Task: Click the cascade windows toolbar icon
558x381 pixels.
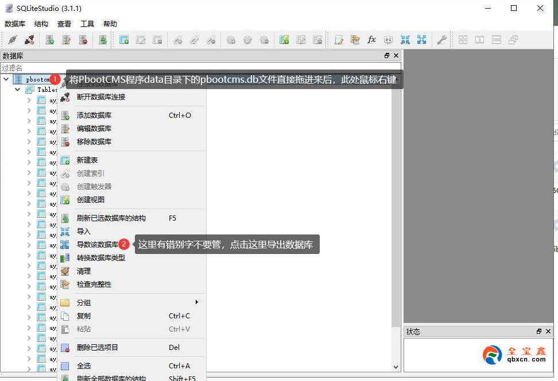Action: click(x=513, y=40)
